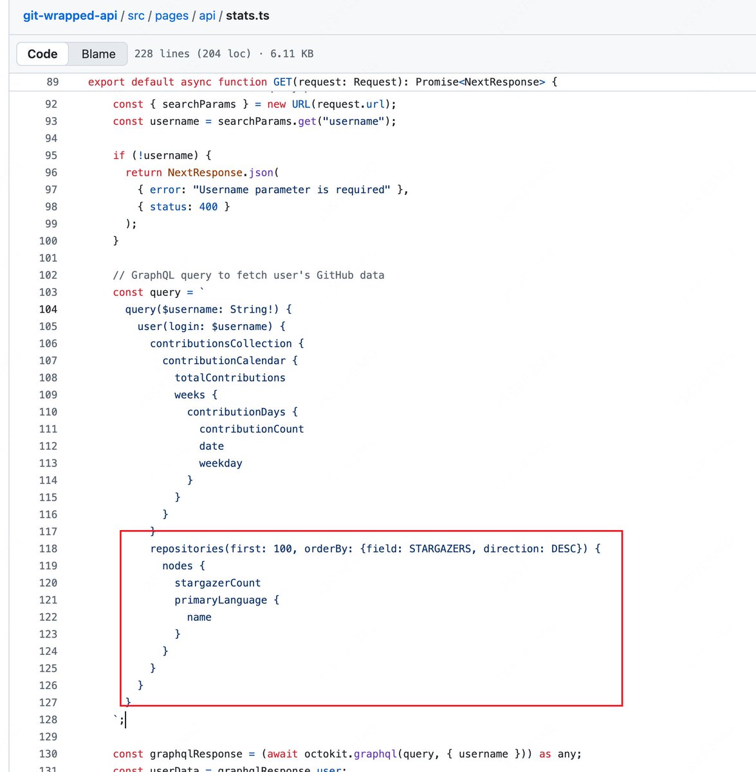The width and height of the screenshot is (756, 772).
Task: Open the pages folder breadcrumb link
Action: 172,15
